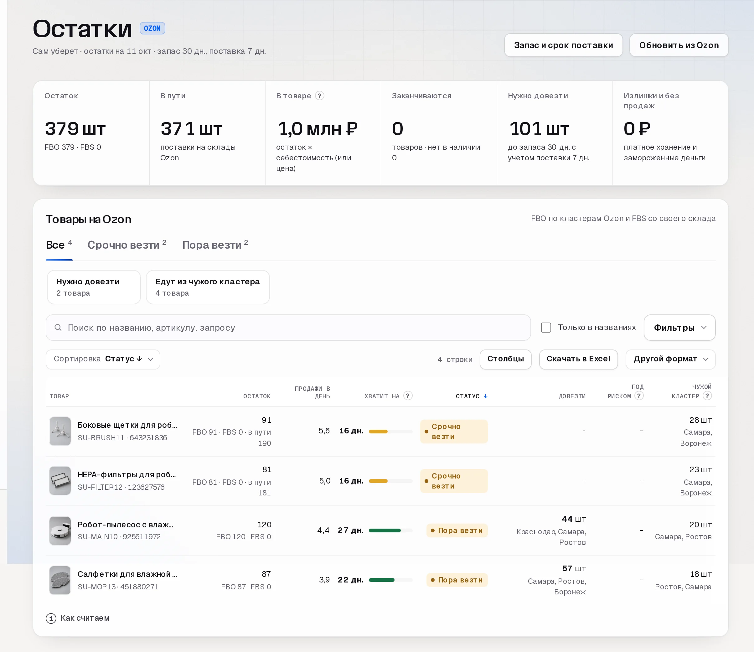Click article SU-MAIN10 · 925611972
The width and height of the screenshot is (754, 652).
[119, 536]
